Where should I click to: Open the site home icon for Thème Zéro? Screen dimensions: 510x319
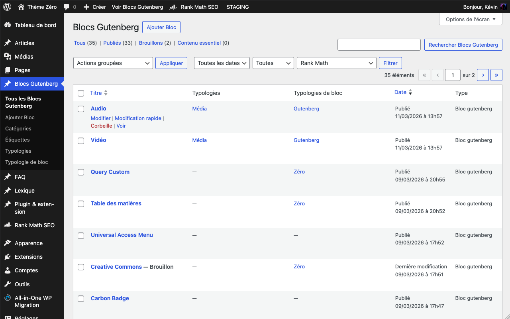[21, 7]
